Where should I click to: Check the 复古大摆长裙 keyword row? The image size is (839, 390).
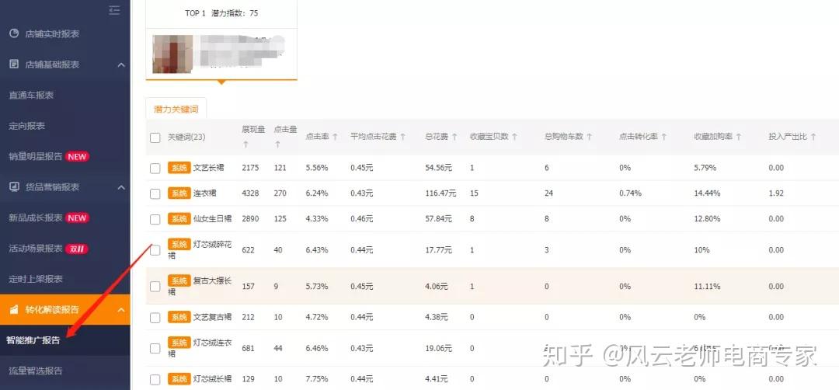coord(155,287)
